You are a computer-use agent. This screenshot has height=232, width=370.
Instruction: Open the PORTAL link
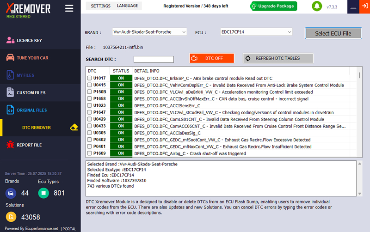point(69,229)
